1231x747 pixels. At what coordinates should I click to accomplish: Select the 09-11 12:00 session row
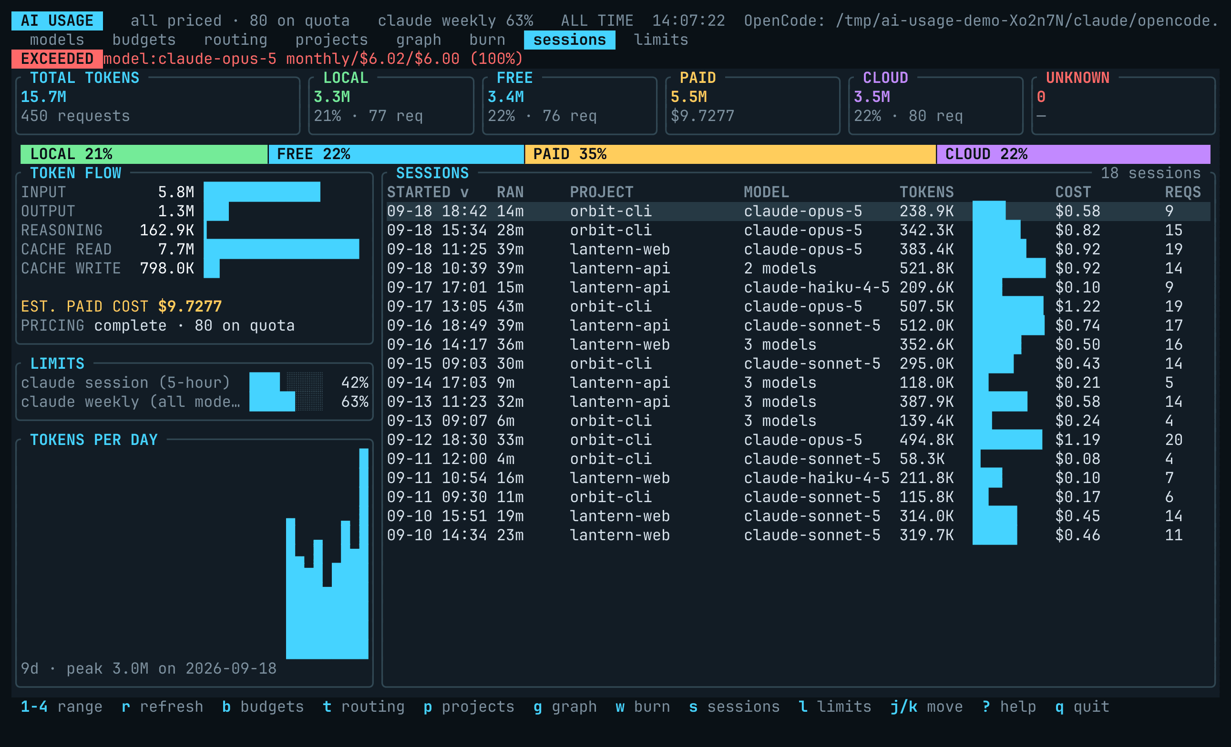(x=799, y=459)
